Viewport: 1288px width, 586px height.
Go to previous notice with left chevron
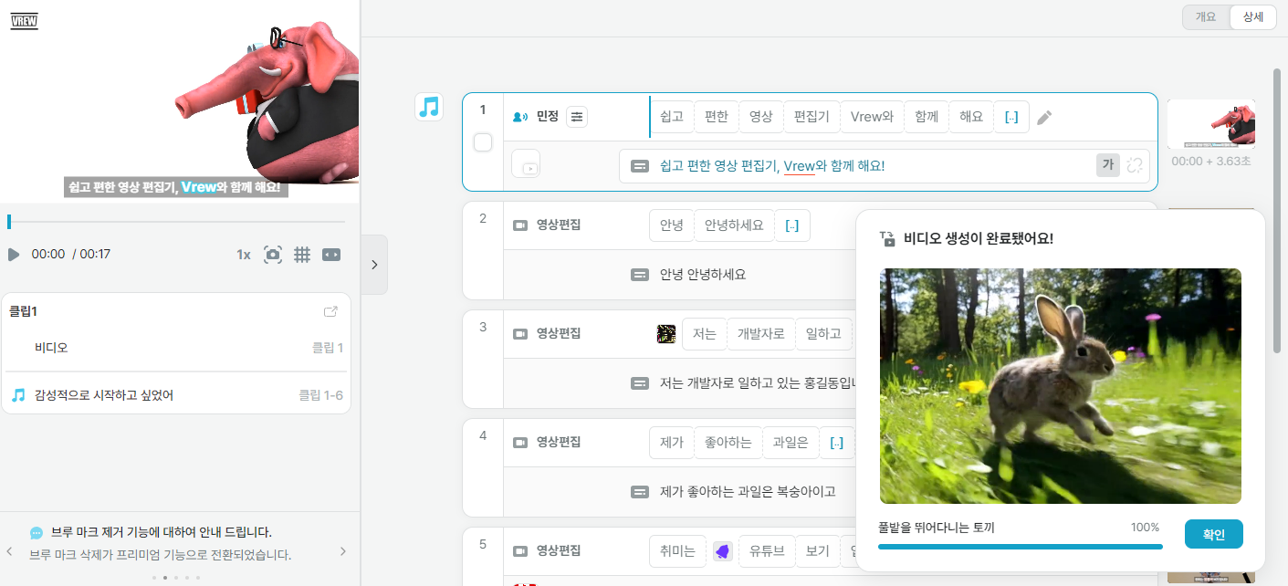pos(9,551)
